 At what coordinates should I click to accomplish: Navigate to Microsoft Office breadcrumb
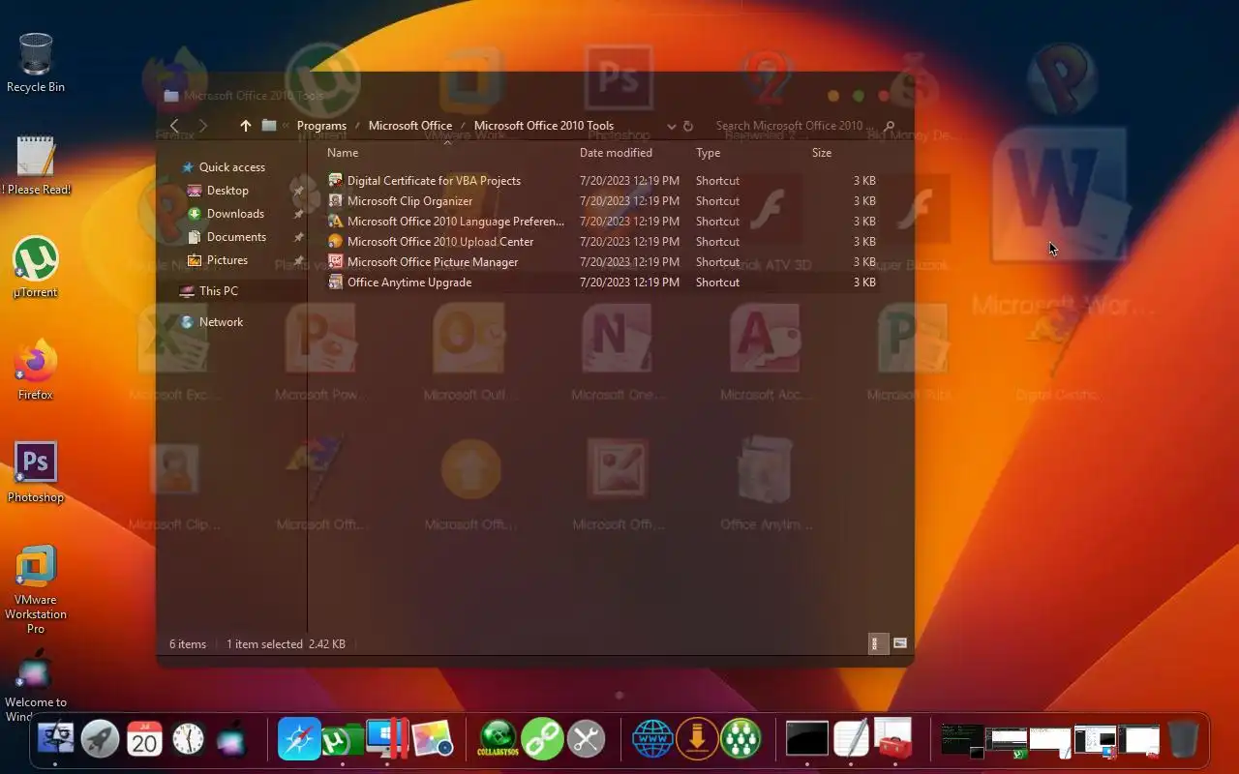point(410,126)
